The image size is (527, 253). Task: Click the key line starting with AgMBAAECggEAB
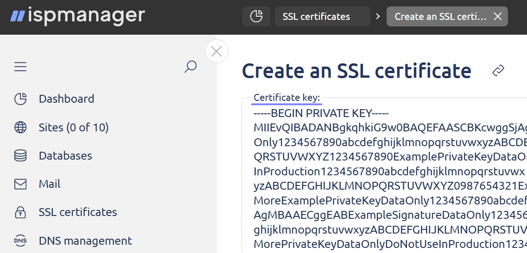tap(390, 215)
